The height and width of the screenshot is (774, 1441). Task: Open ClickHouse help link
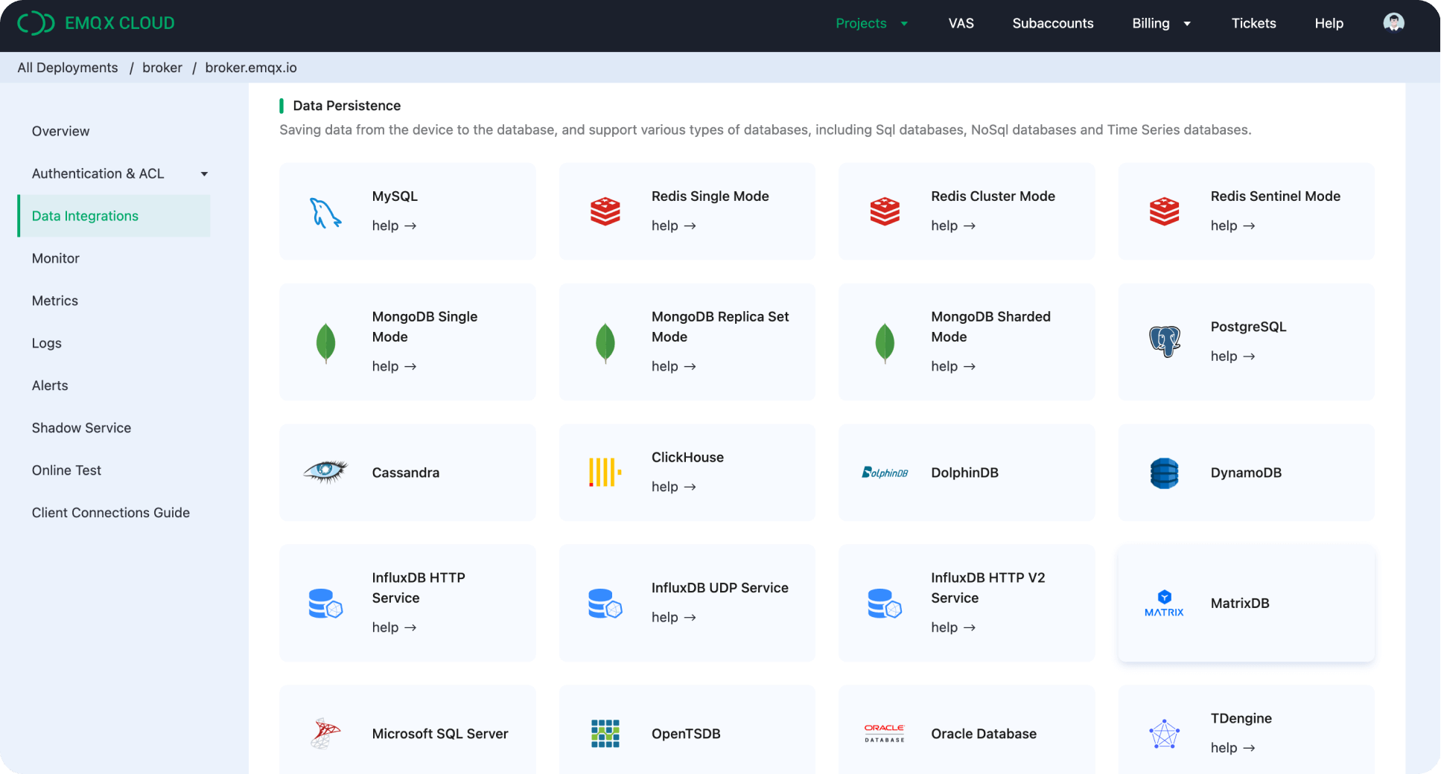[673, 487]
